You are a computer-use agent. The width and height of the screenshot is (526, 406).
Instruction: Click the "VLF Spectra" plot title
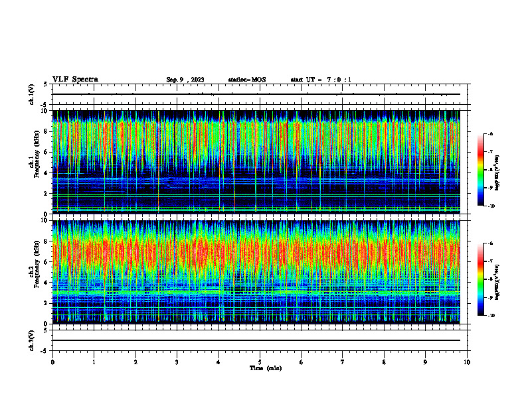[x=75, y=80]
